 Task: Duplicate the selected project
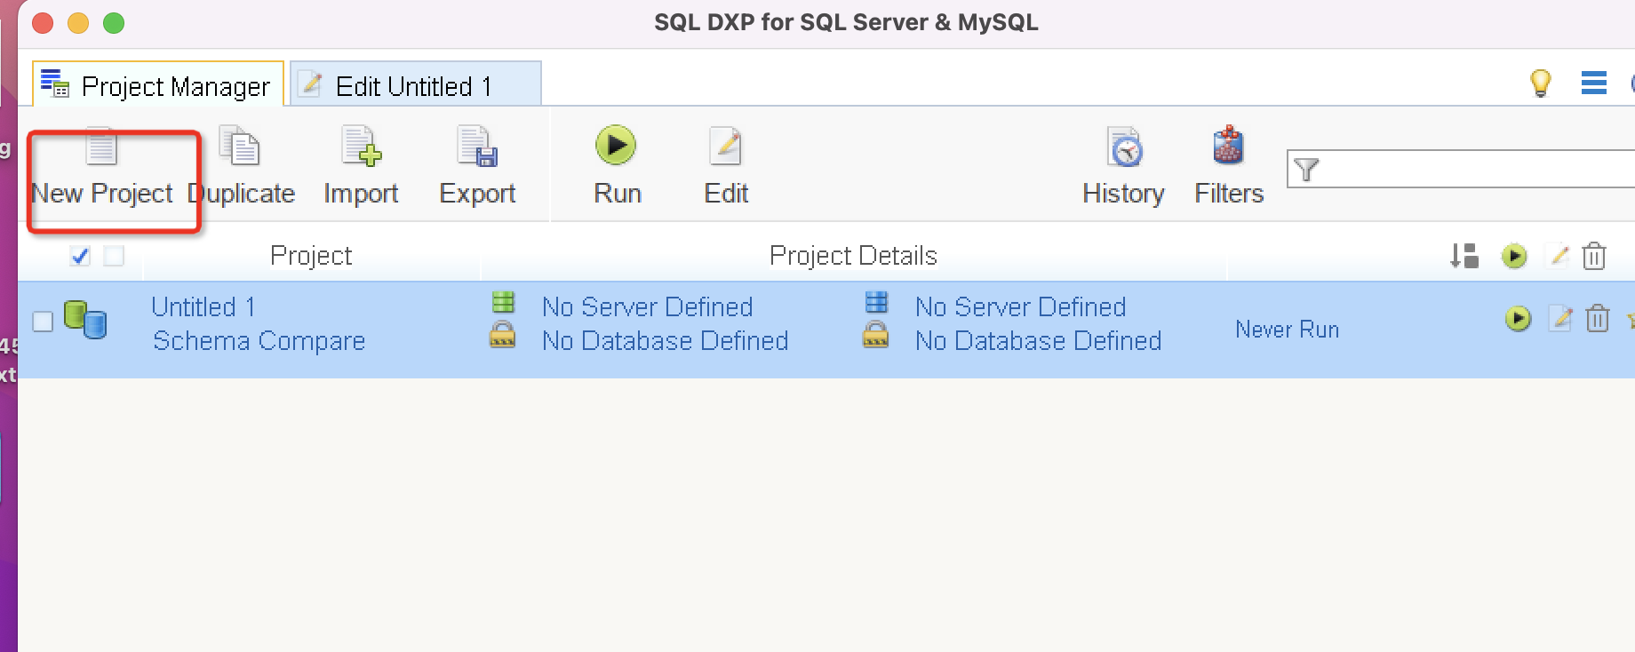pyautogui.click(x=241, y=168)
